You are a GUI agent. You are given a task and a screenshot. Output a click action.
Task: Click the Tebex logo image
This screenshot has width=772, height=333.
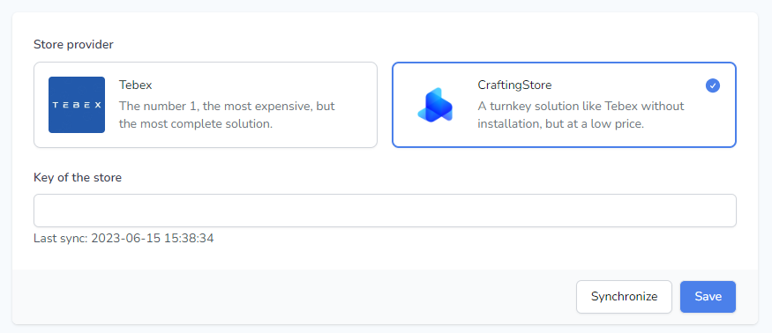(76, 105)
